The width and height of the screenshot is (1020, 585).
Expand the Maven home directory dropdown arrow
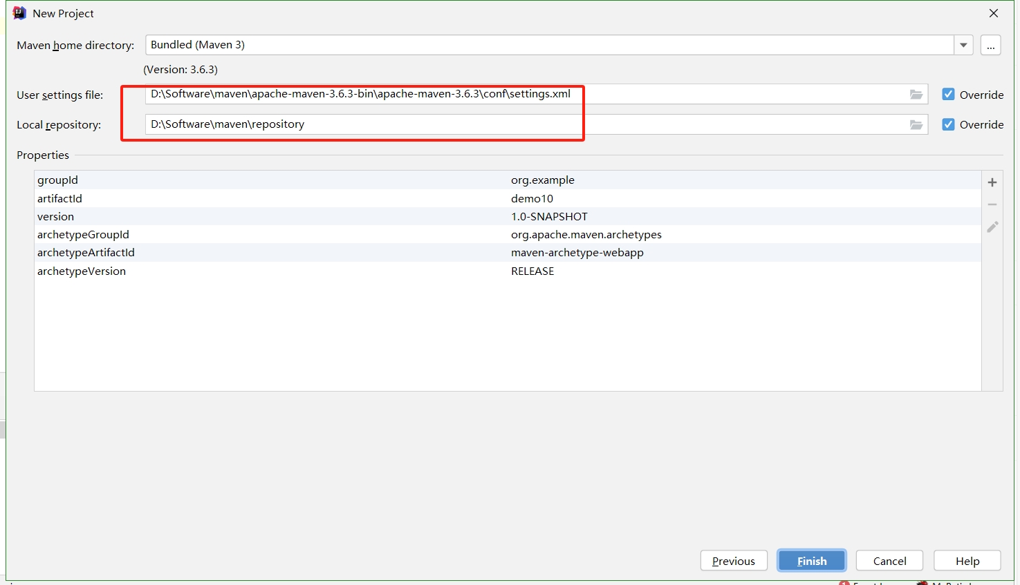coord(963,46)
